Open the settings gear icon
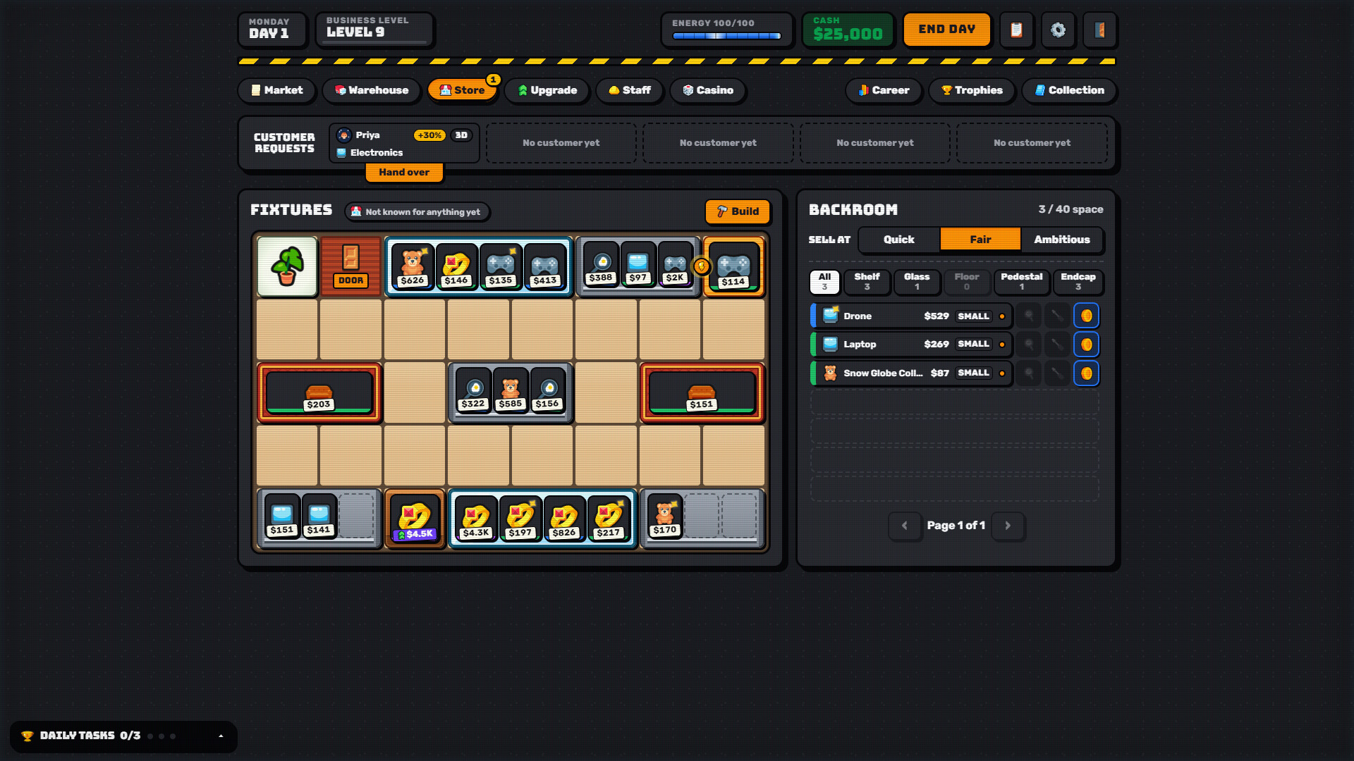 (1058, 30)
